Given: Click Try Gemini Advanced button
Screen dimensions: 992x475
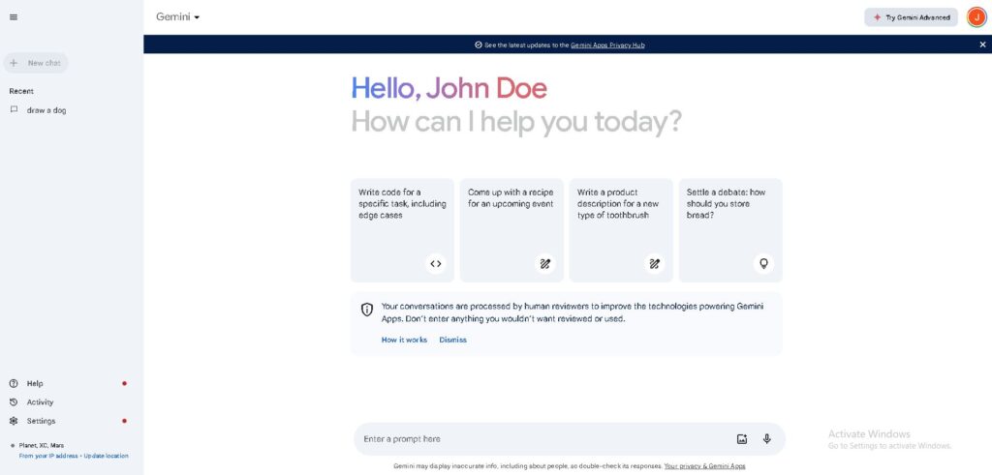Looking at the screenshot, I should click(911, 17).
